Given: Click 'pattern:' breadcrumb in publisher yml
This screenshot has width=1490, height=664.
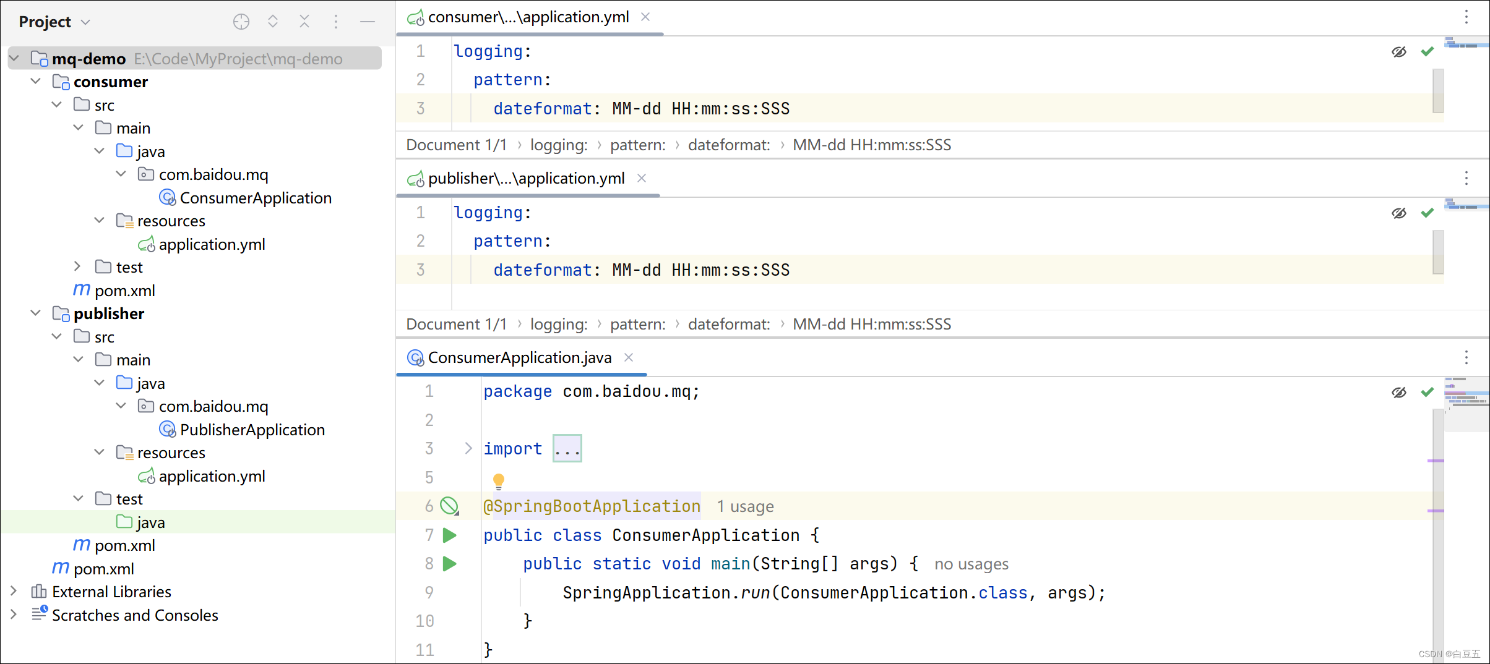Looking at the screenshot, I should tap(638, 324).
